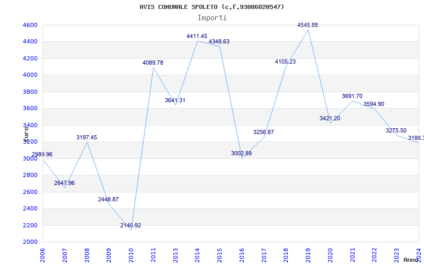Click the chart title AVIS COMUNALE SPOLETO
The width and height of the screenshot is (424, 265).
(212, 7)
